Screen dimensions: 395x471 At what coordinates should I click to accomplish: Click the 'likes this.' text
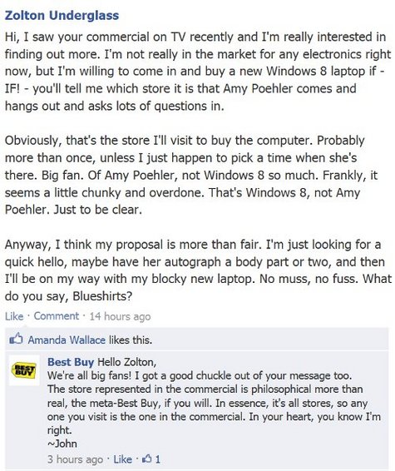131,340
